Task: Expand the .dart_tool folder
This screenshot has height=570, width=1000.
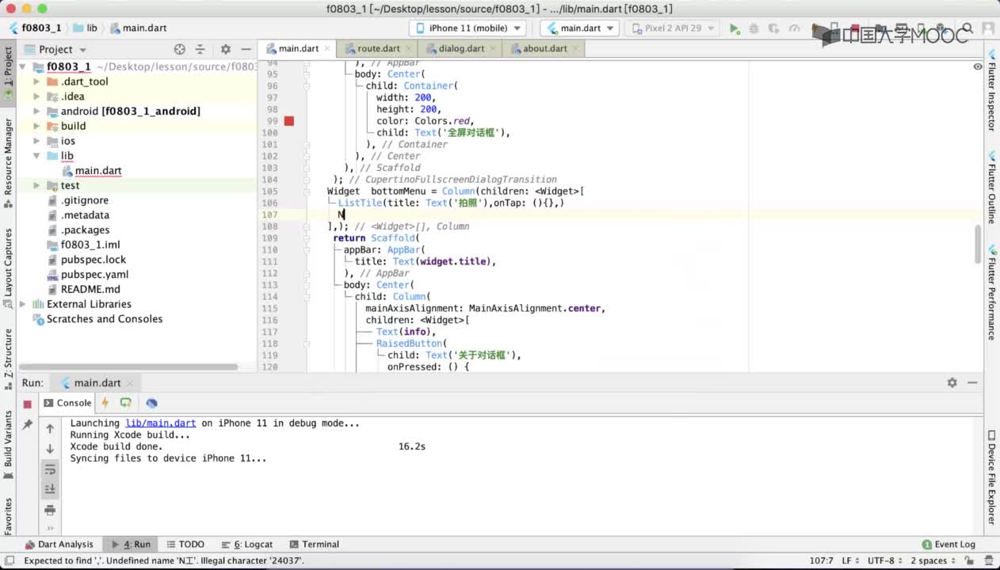Action: coord(36,82)
